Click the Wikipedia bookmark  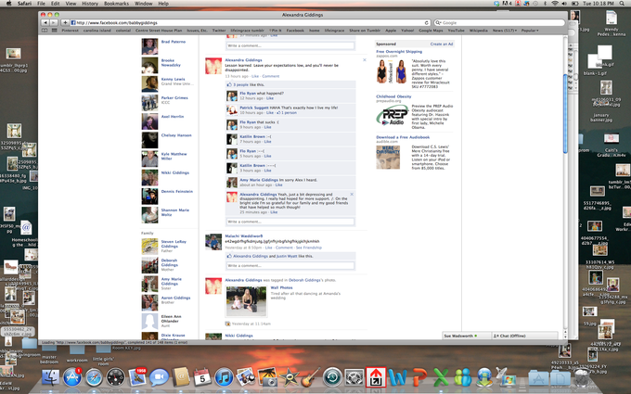point(479,31)
